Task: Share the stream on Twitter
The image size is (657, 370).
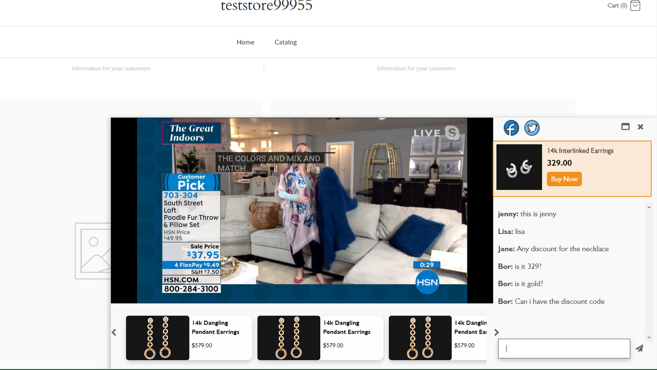Action: point(532,128)
